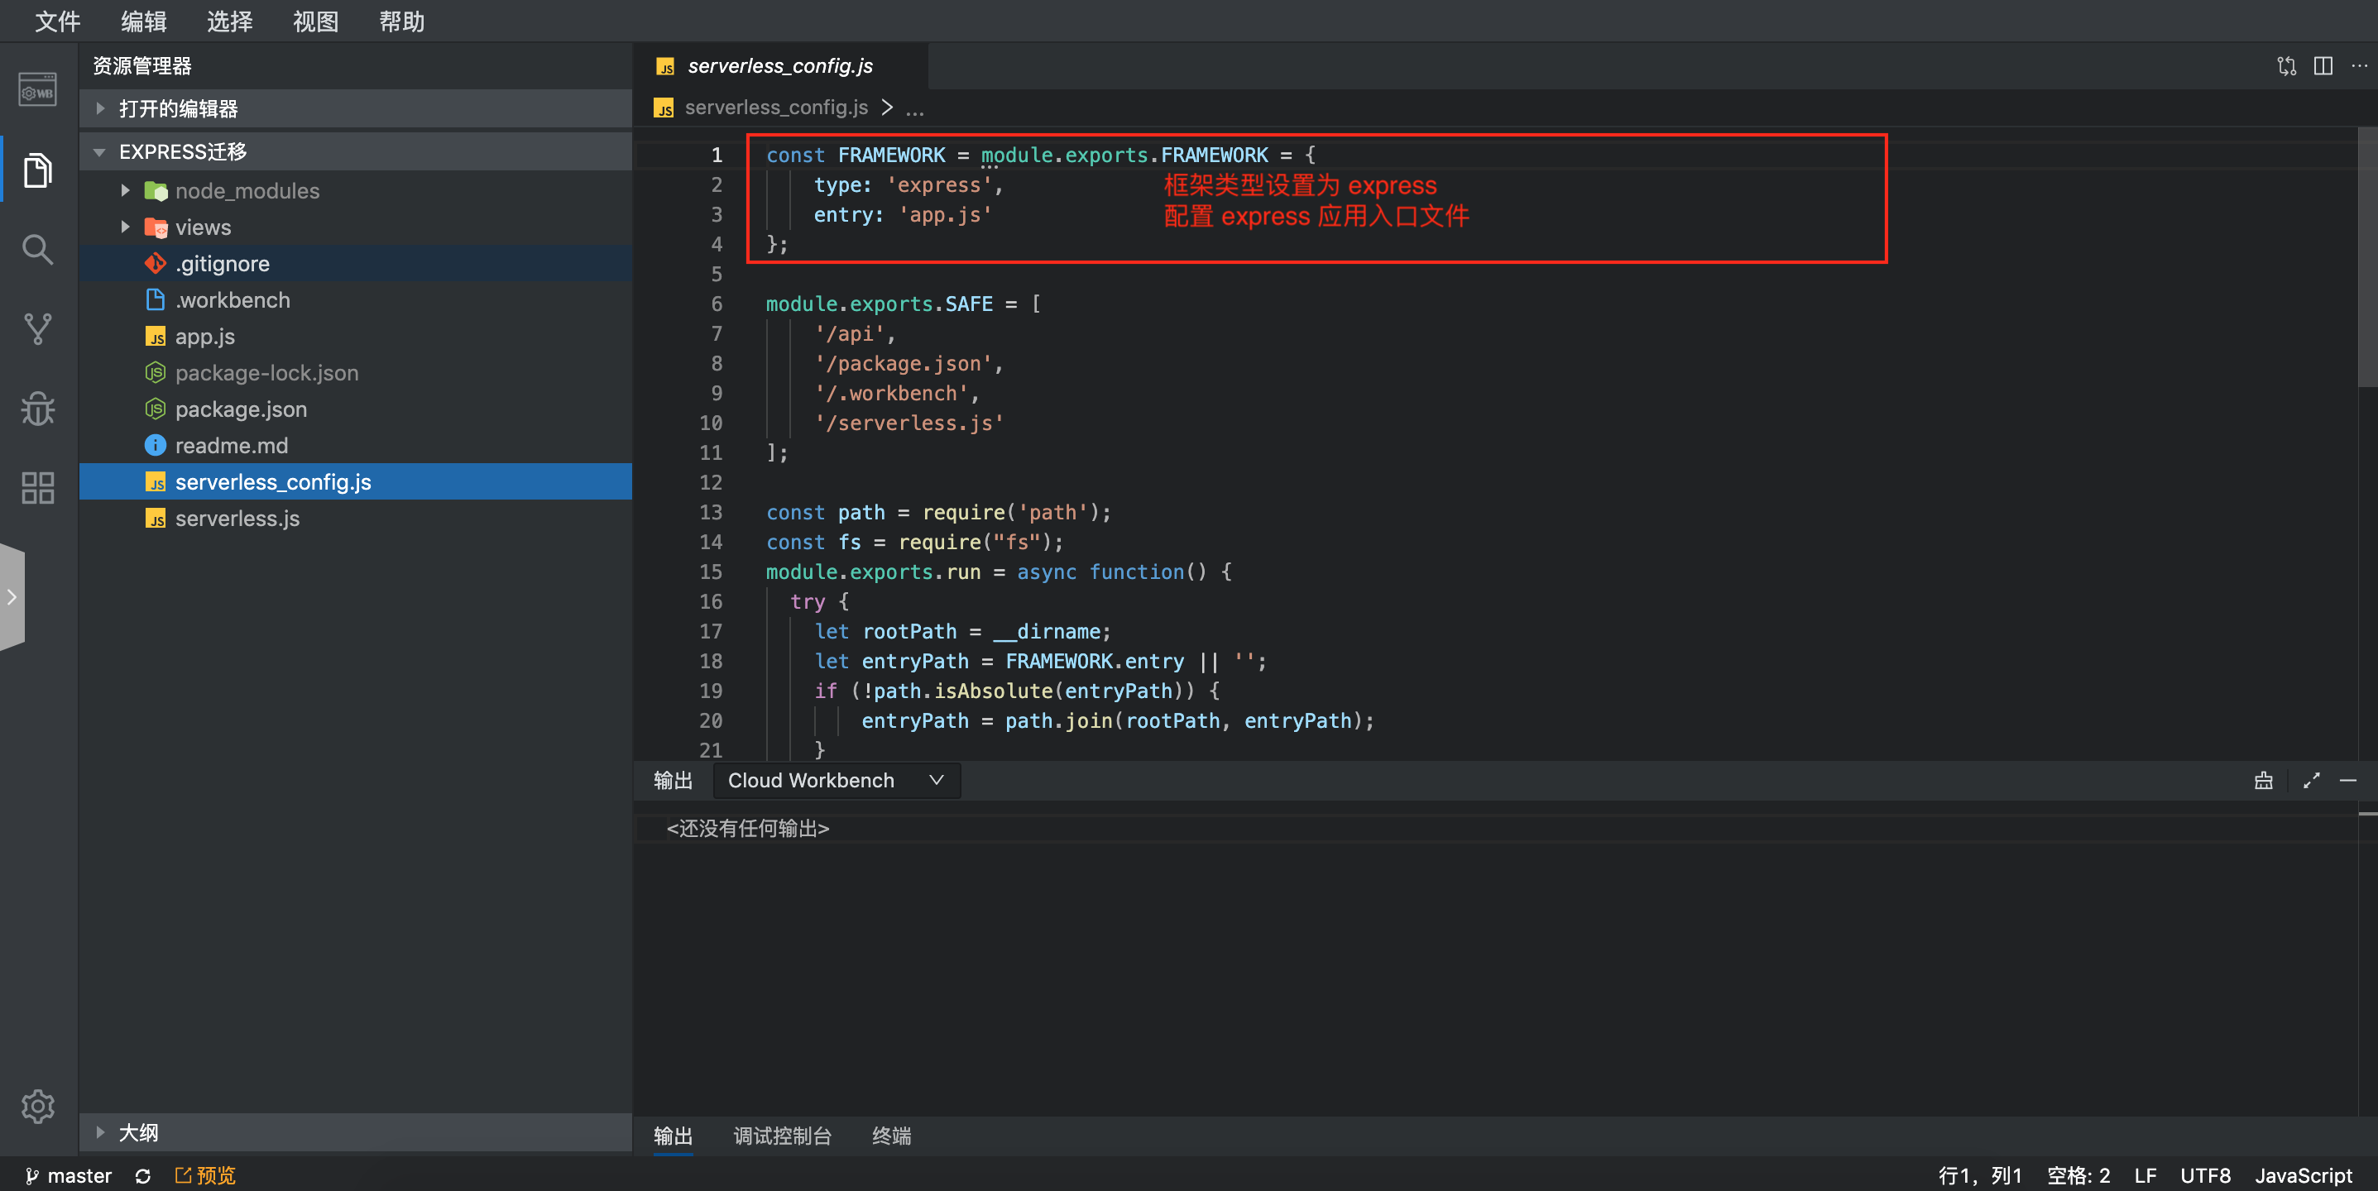Click the compare changes icon above the editor
Image resolution: width=2378 pixels, height=1191 pixels.
2287,66
